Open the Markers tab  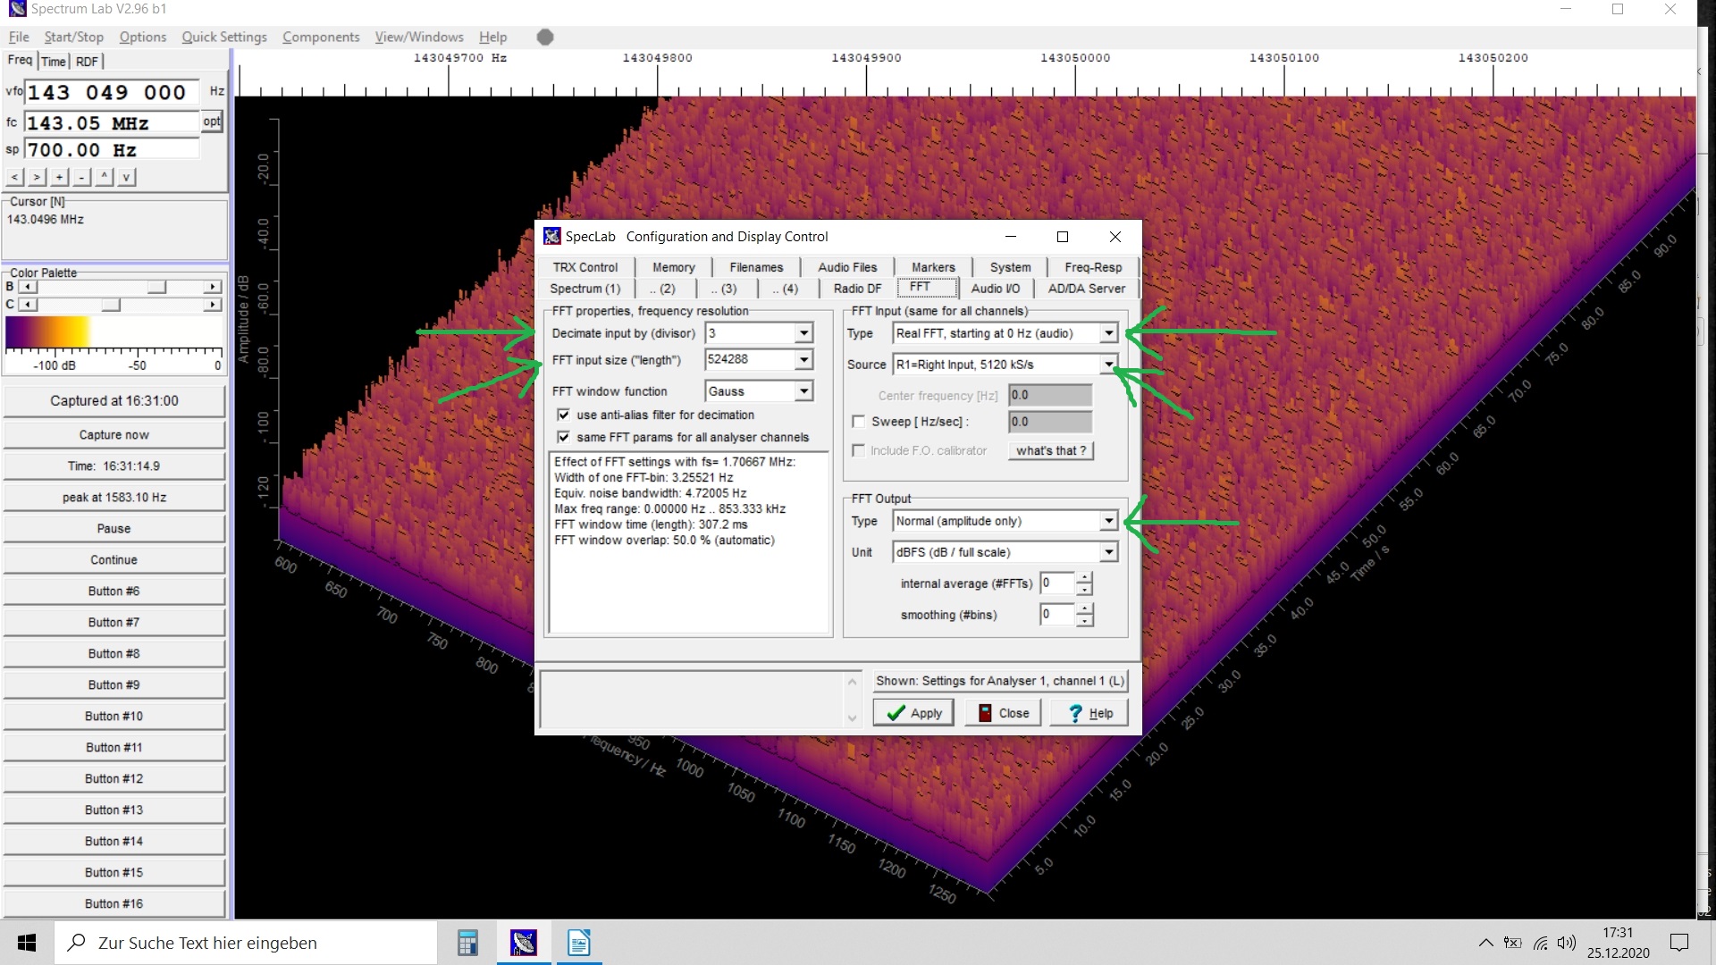coord(933,267)
